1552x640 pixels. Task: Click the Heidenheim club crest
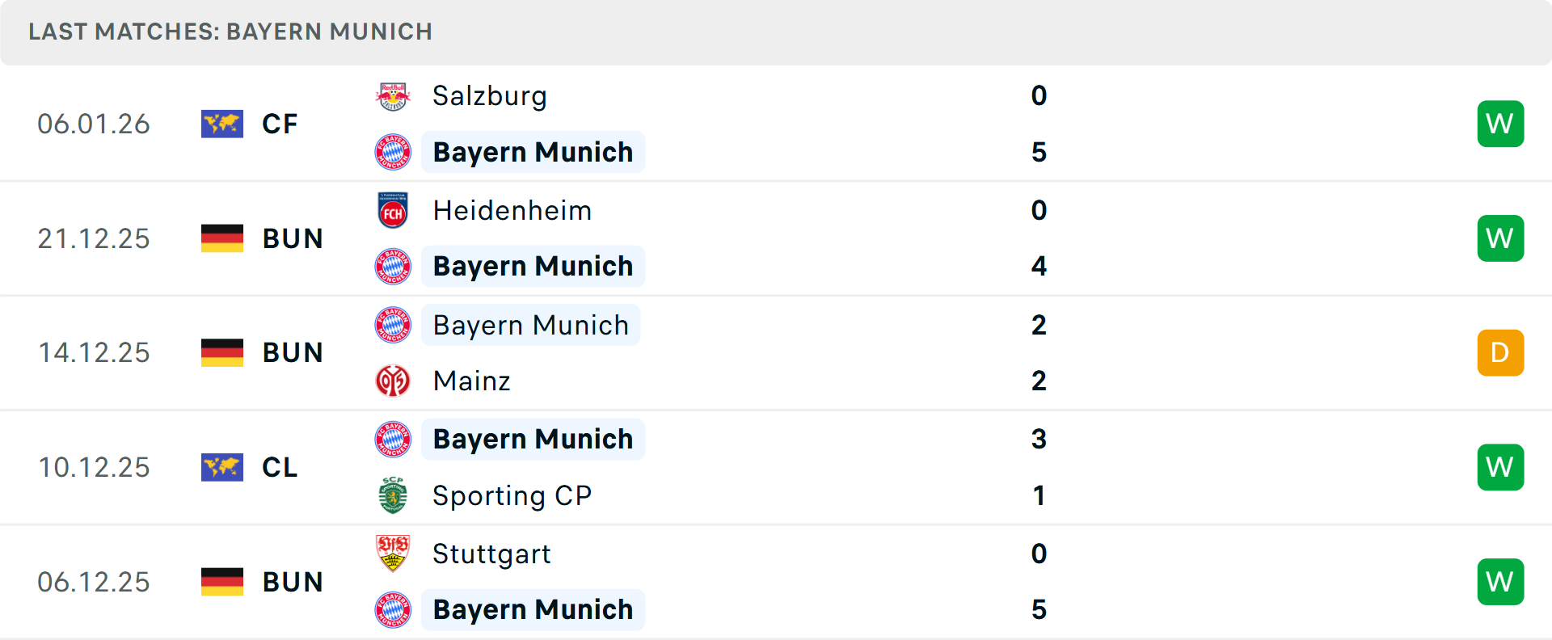393,211
